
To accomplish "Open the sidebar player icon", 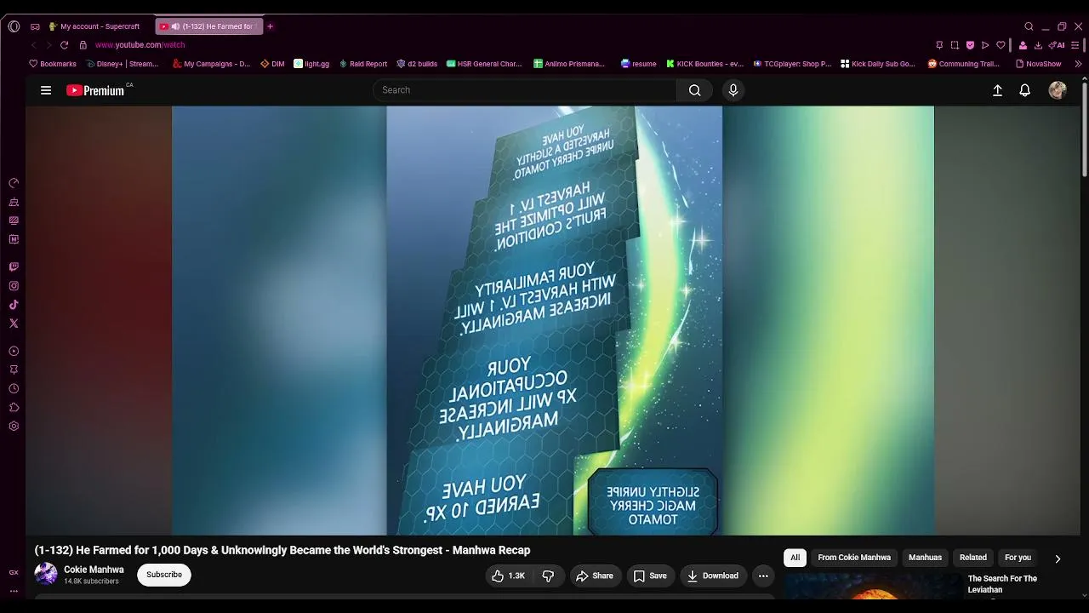I will pos(14,351).
